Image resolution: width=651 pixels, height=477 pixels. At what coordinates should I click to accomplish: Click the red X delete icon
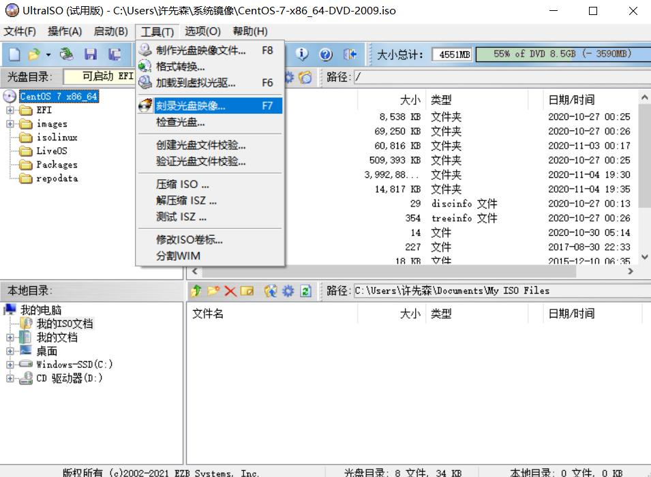(230, 291)
